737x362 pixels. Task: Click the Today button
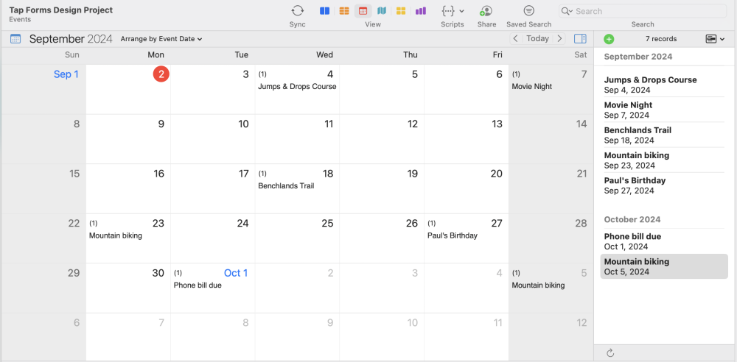(538, 38)
